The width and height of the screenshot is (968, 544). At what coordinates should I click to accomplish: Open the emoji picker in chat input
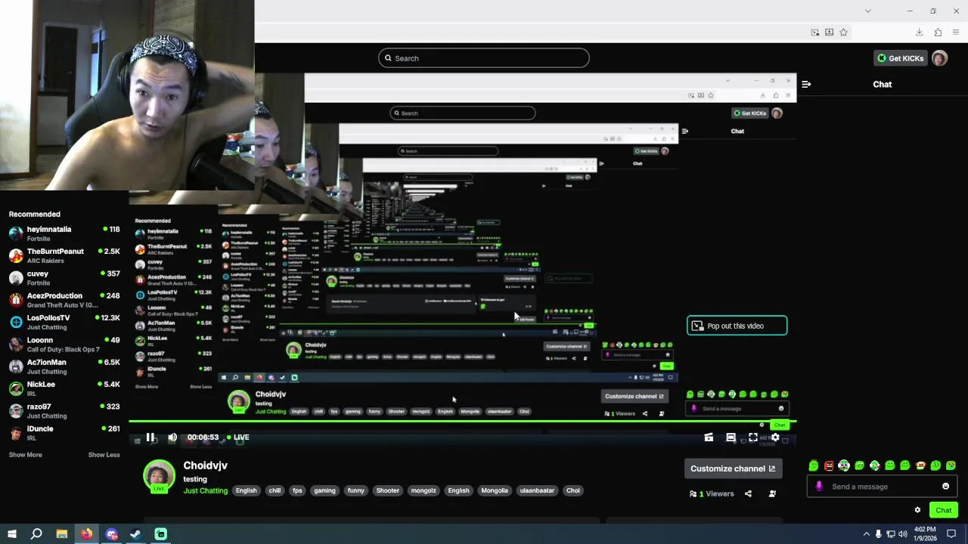[x=945, y=487]
